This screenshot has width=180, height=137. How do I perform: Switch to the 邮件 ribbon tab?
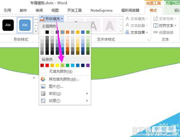23,10
